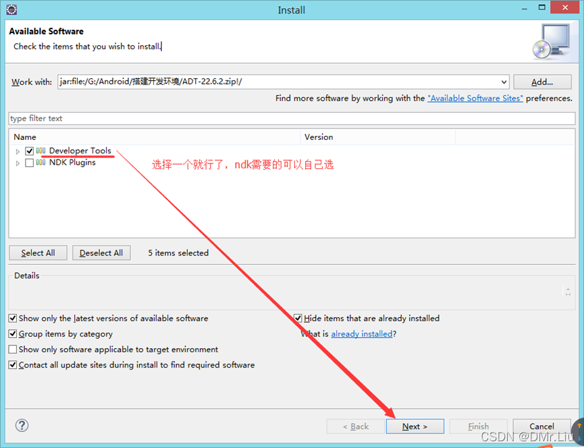The image size is (584, 448).
Task: Minimize the Install window
Action: (525, 9)
